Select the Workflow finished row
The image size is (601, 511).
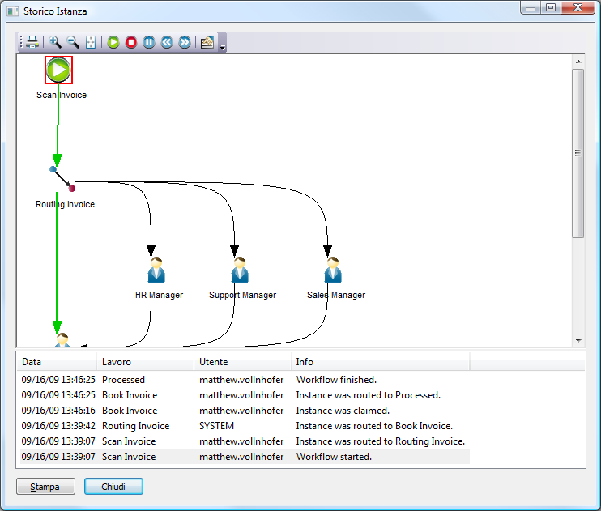(245, 380)
